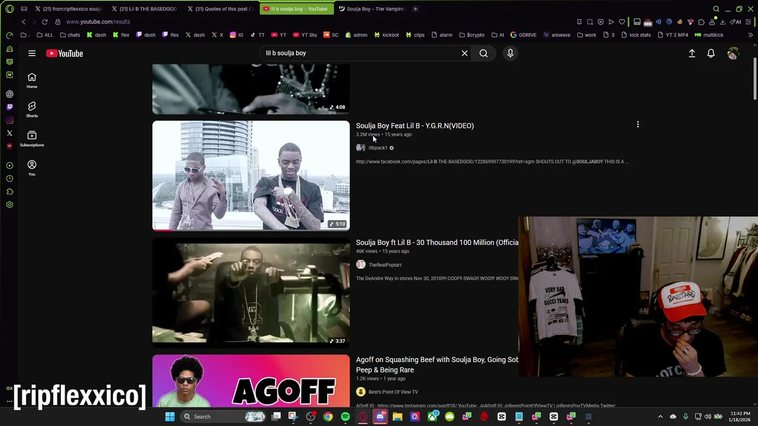Open the kick stats bookmarks folder

[637, 35]
